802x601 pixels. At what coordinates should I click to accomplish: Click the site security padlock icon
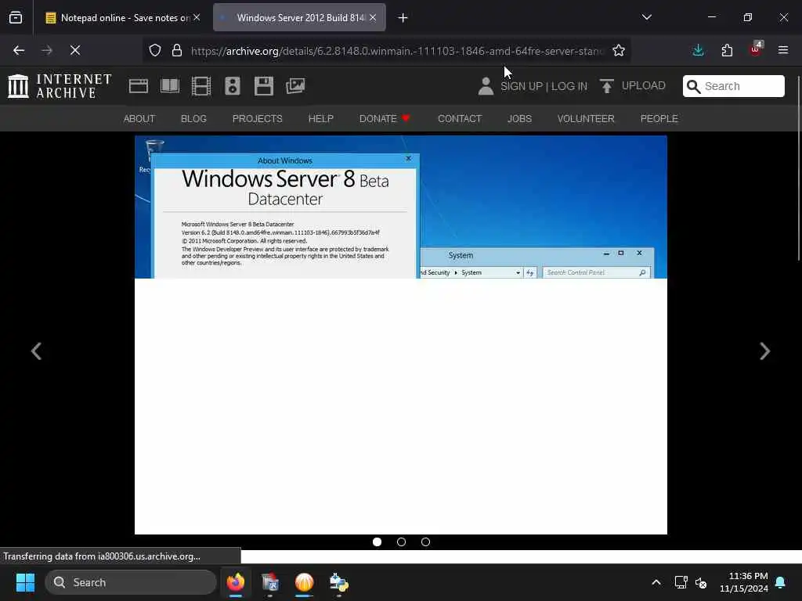pos(177,50)
